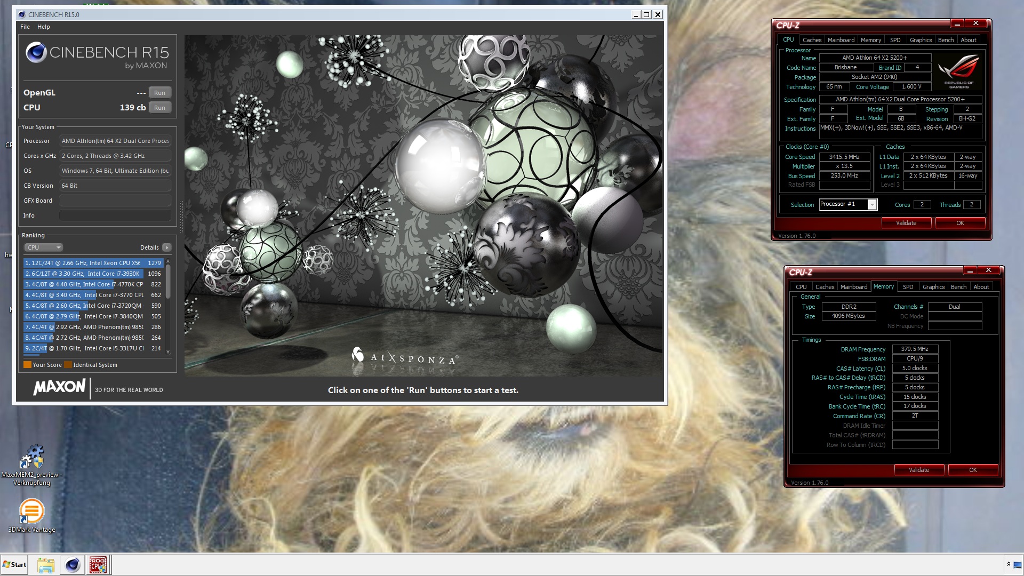Viewport: 1024px width, 576px height.
Task: Switch to Mainboard tab in bottom CPU-Z window
Action: [x=853, y=287]
